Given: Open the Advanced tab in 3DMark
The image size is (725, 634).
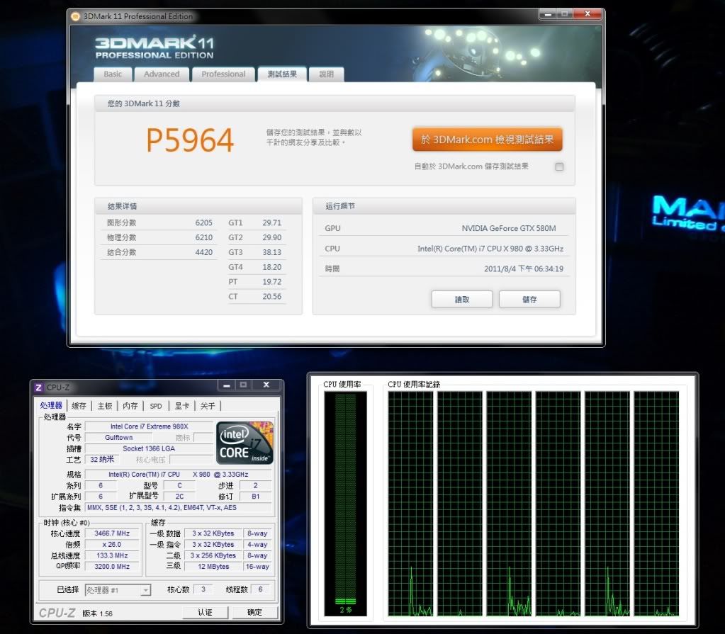Looking at the screenshot, I should pos(162,74).
